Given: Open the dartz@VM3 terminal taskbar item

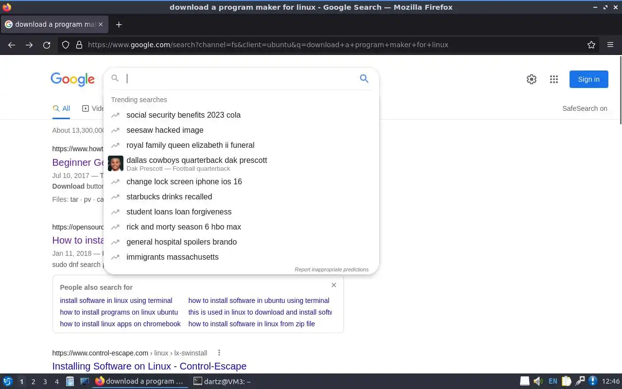Looking at the screenshot, I should (223, 381).
